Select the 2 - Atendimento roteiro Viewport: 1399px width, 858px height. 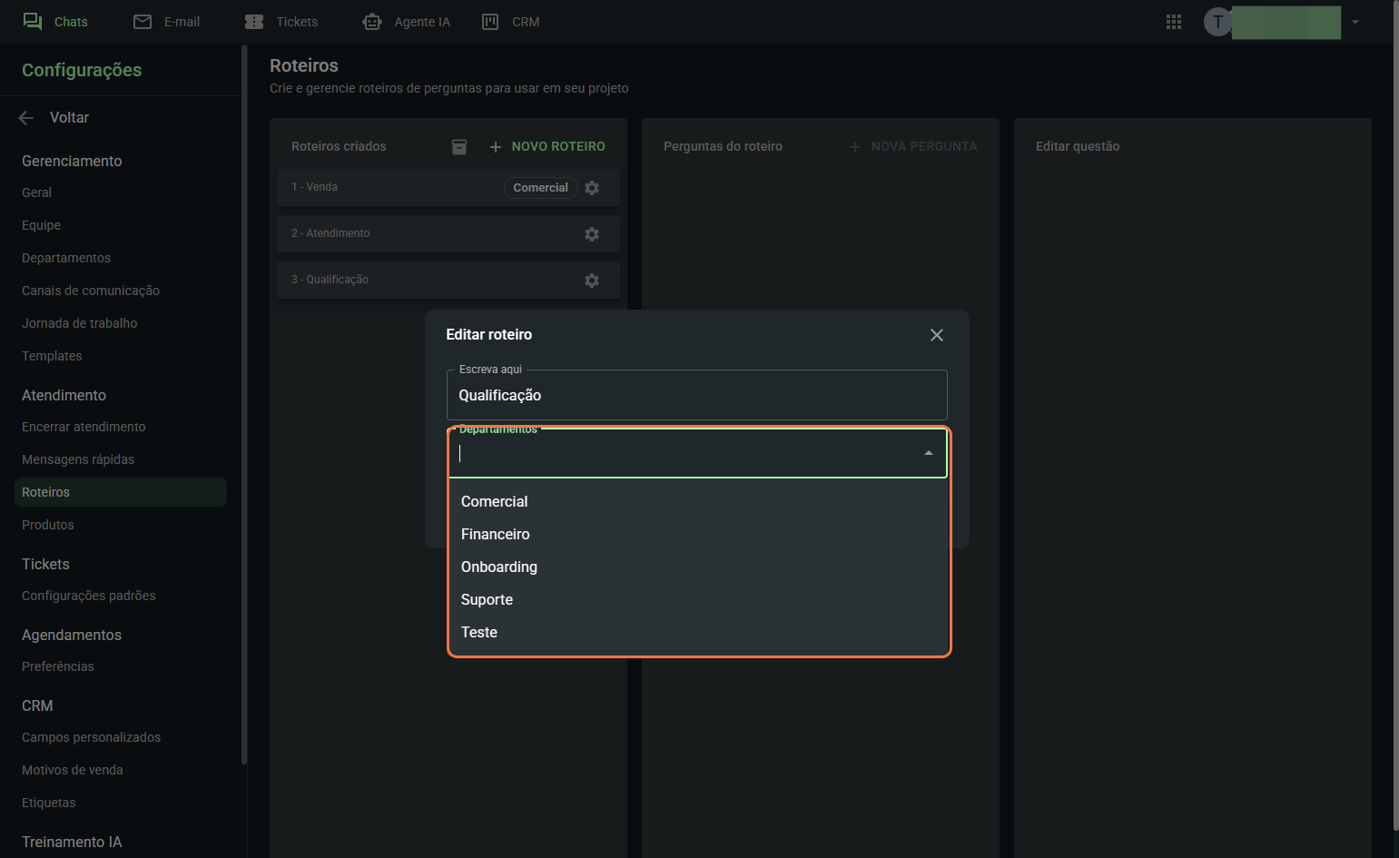[x=448, y=233]
